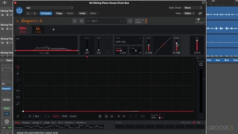
Task: Adjust the Tone slider at 0
Action: (136, 51)
